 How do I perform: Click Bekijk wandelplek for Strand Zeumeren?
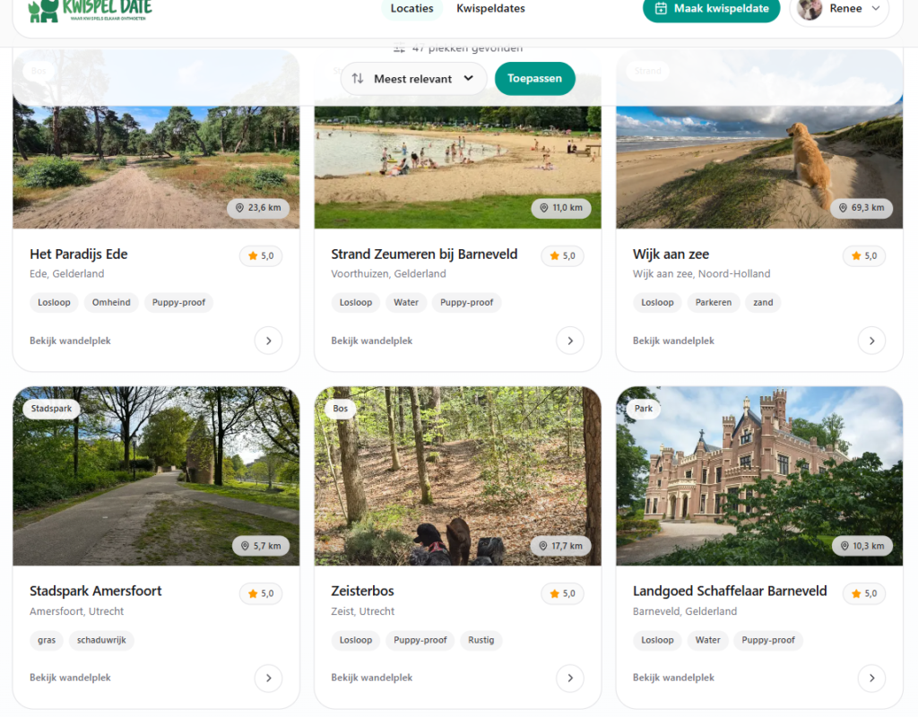(372, 341)
